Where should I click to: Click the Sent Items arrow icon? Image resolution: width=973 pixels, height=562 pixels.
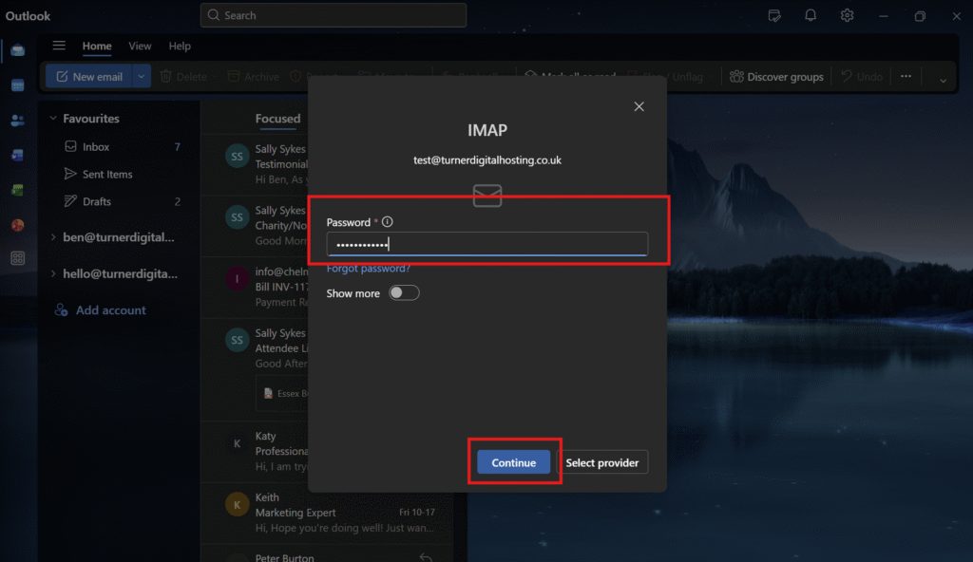point(70,174)
